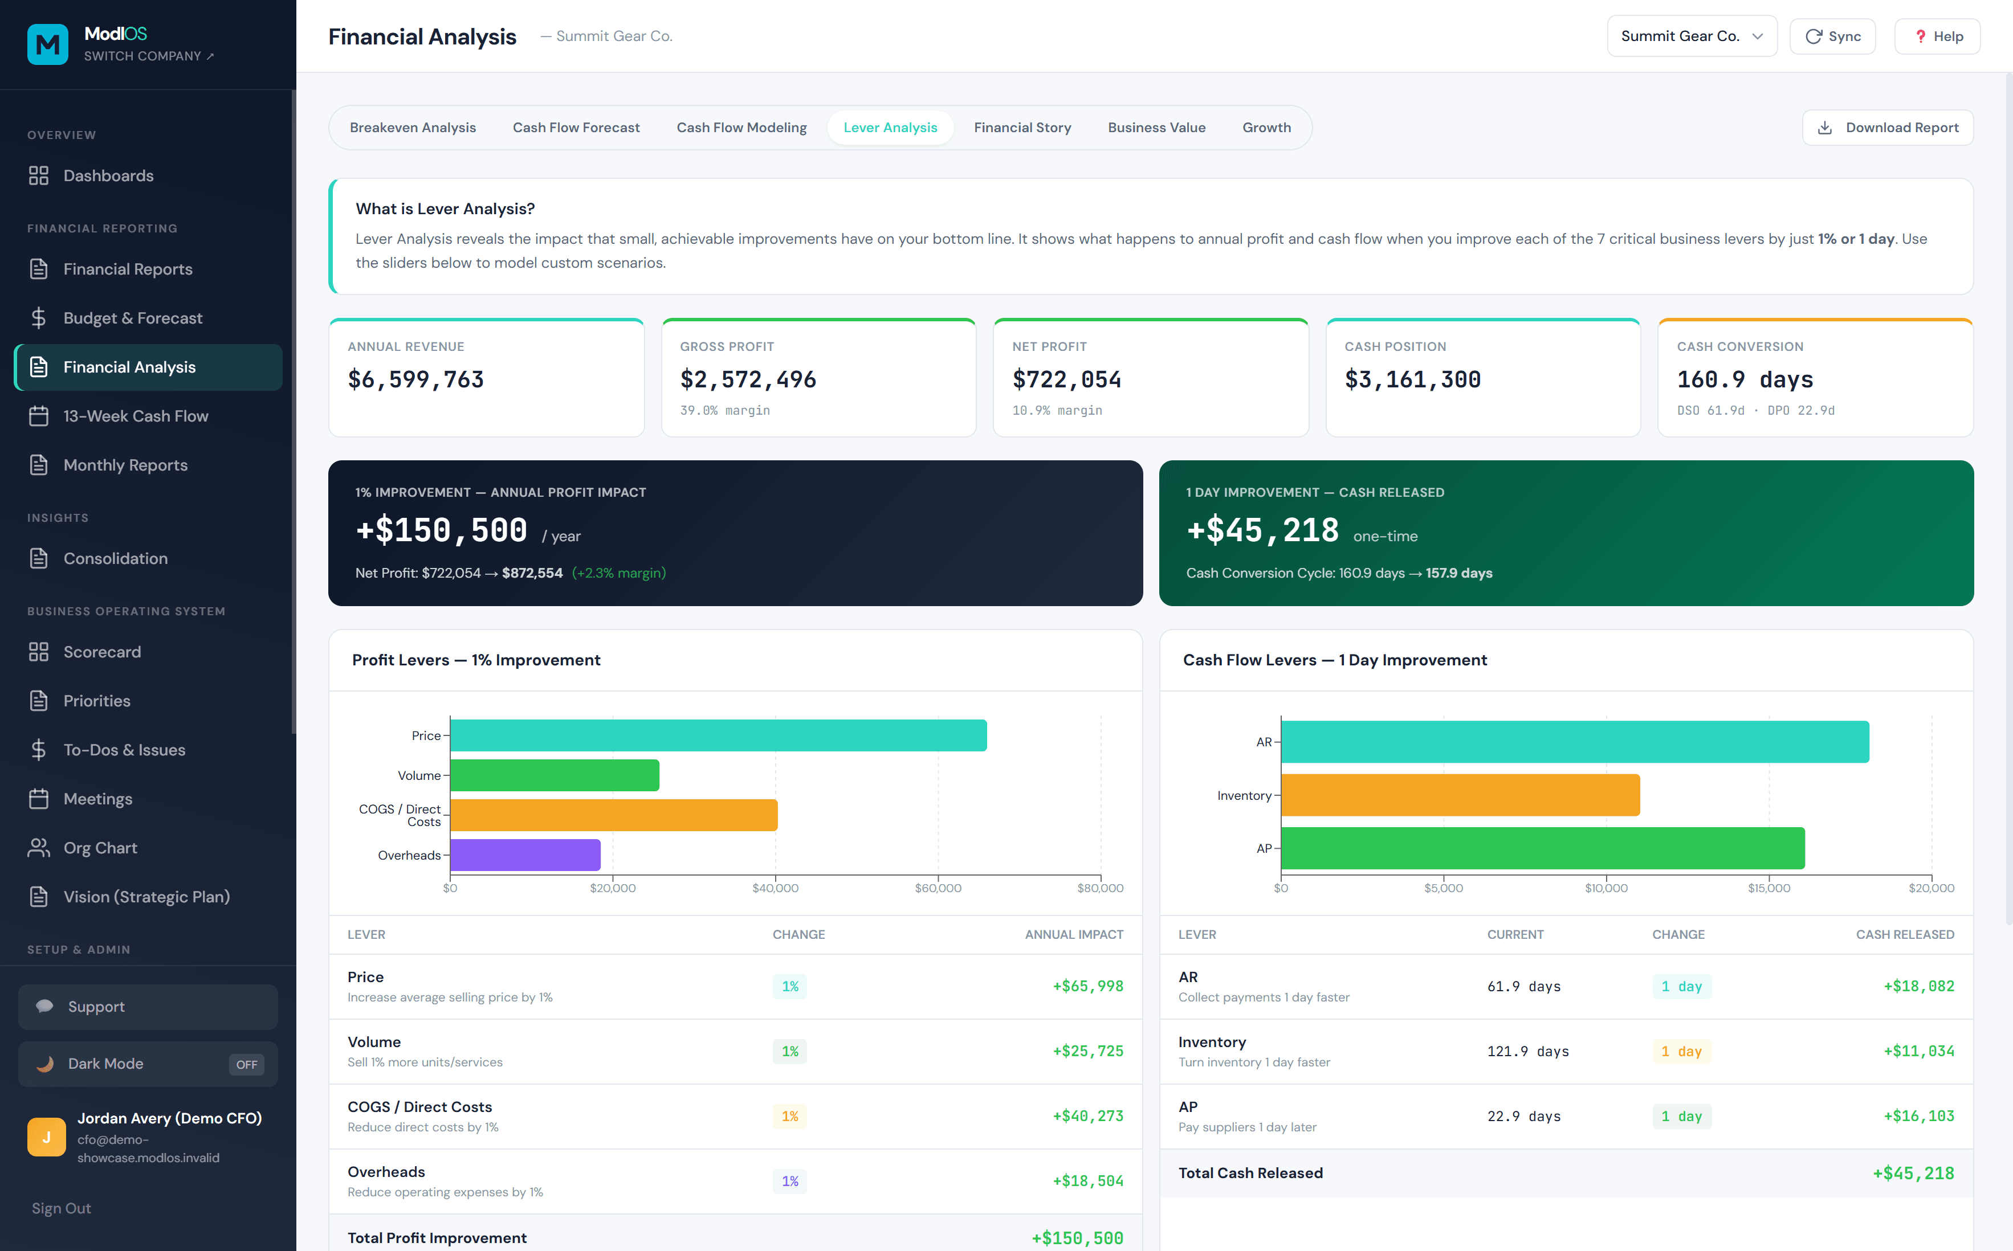Open the Summit Gear Co. company dropdown
Viewport: 2013px width, 1251px height.
[x=1692, y=36]
